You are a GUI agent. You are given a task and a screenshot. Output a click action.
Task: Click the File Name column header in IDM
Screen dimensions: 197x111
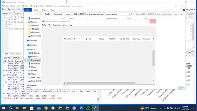pyautogui.click(x=67, y=39)
